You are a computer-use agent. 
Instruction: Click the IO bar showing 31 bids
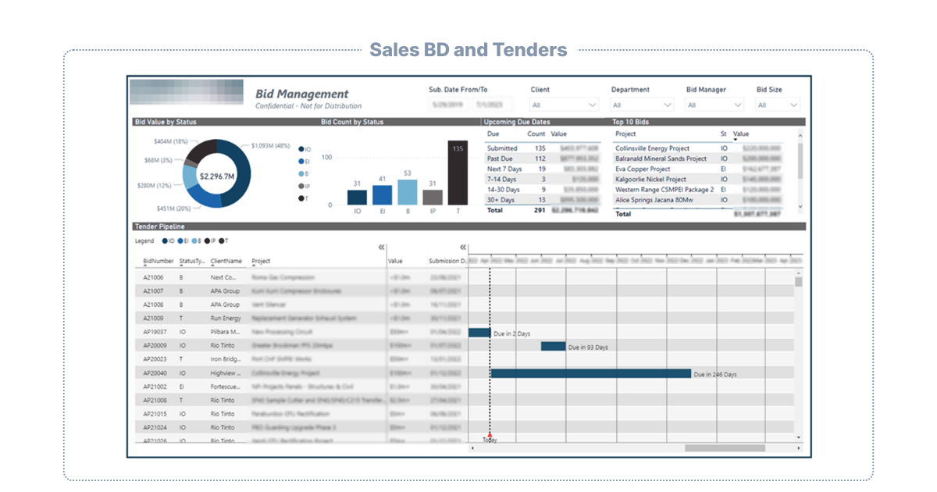(x=357, y=198)
